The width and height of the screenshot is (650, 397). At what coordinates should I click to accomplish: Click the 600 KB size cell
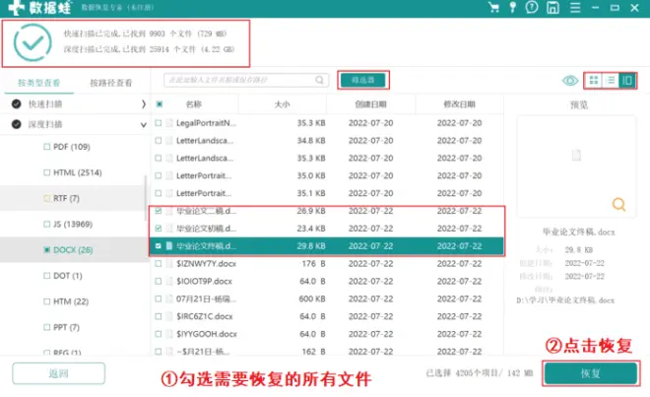tap(312, 298)
